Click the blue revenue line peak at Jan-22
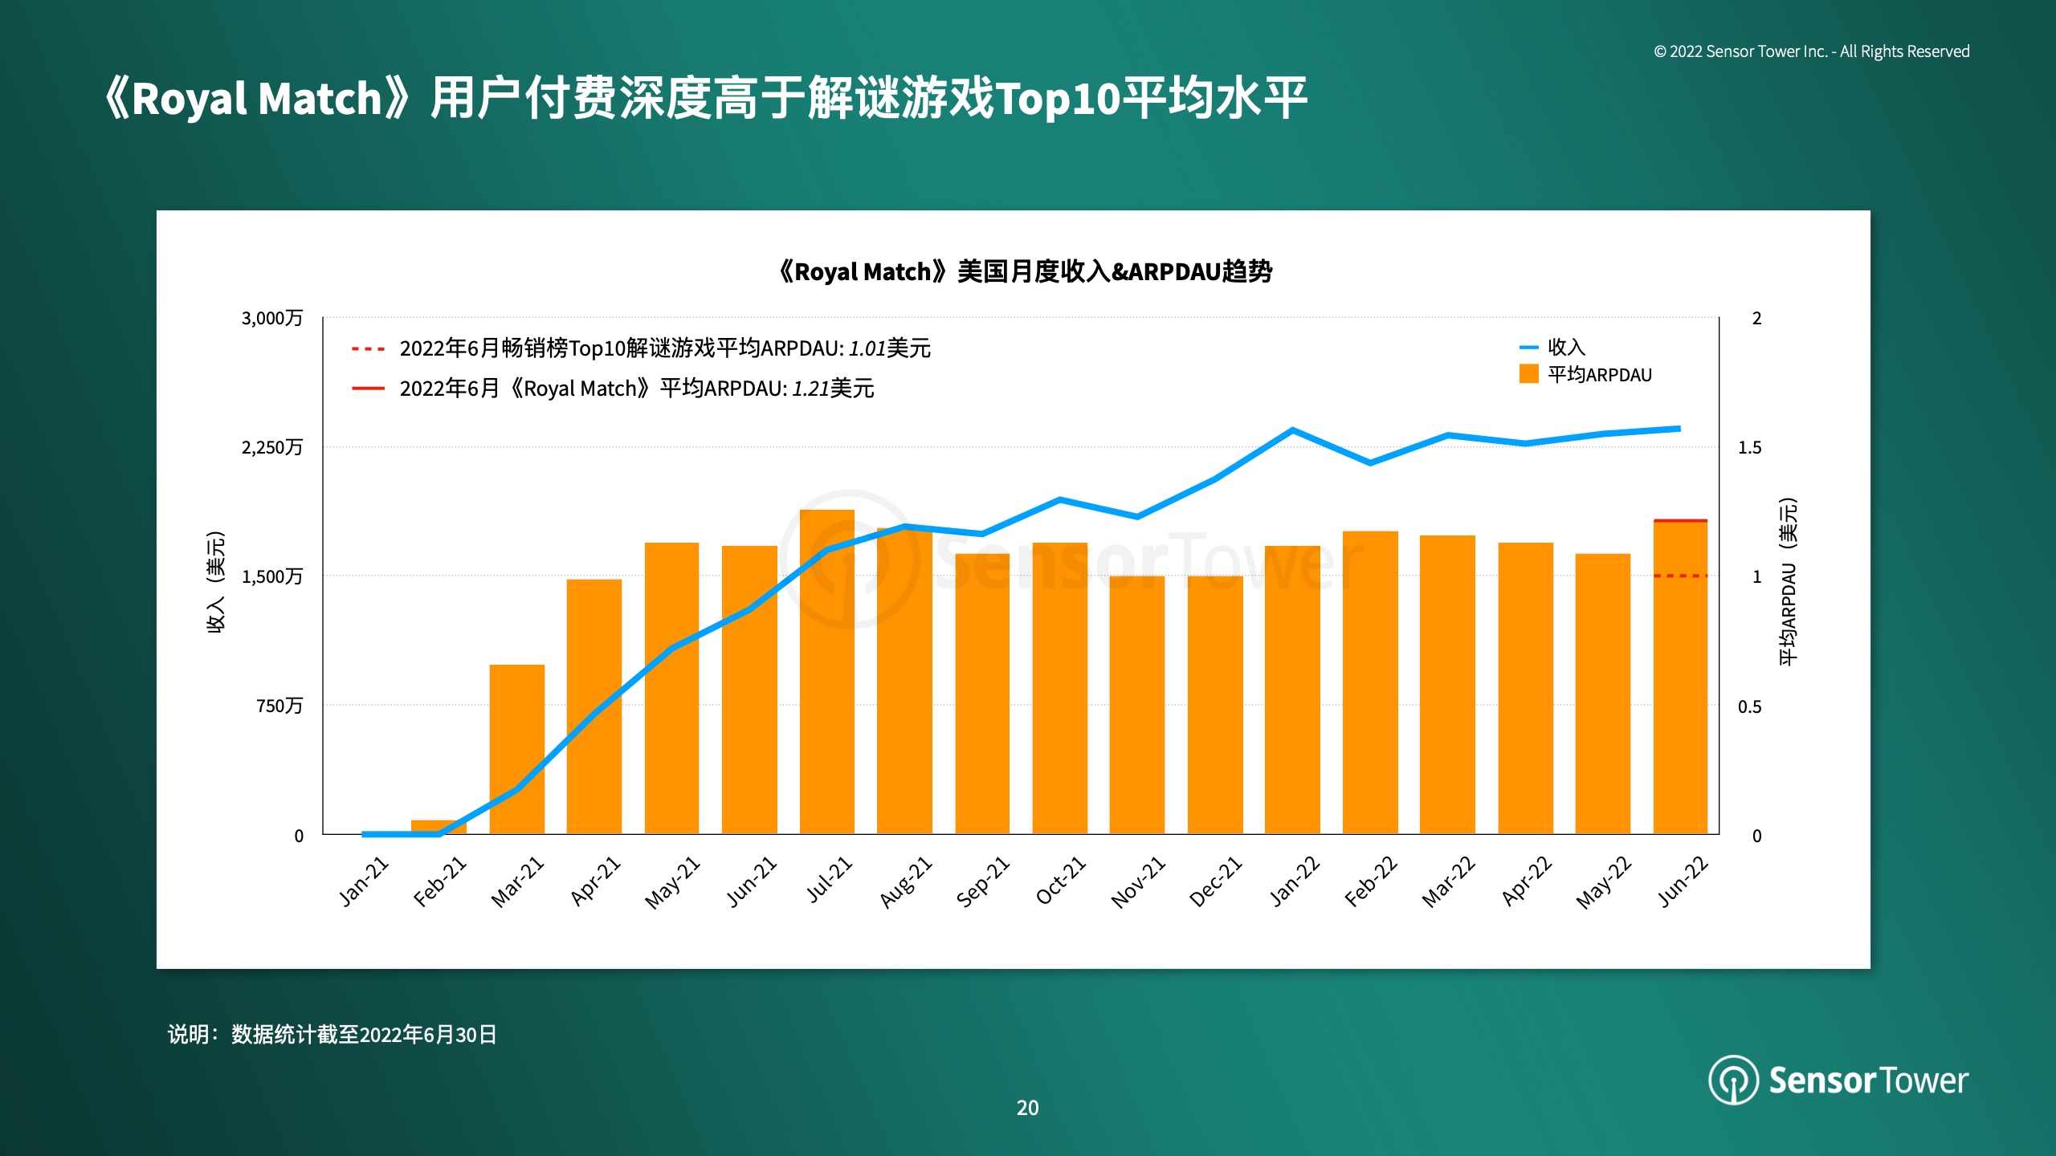 coord(1293,430)
